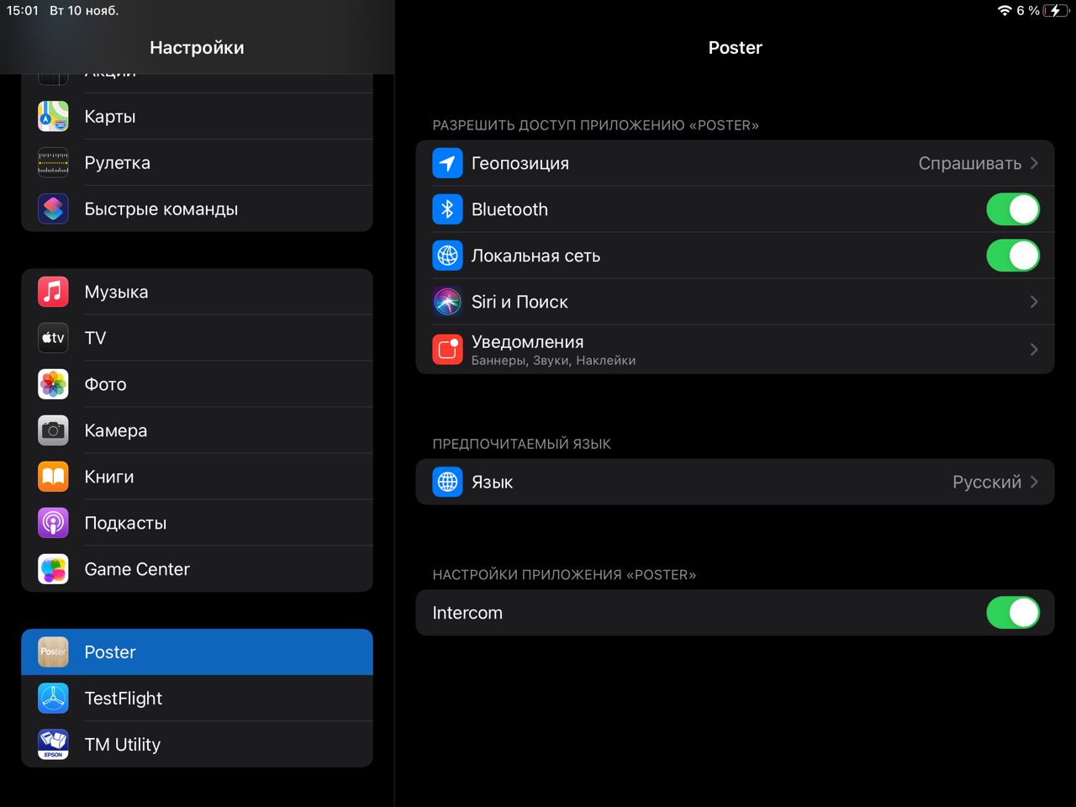This screenshot has height=807, width=1076.
Task: Tap Баннеры, Звуки, Наклейки subtitle
Action: pyautogui.click(x=553, y=361)
